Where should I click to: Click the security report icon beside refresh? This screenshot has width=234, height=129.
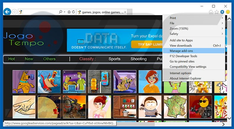[69, 12]
